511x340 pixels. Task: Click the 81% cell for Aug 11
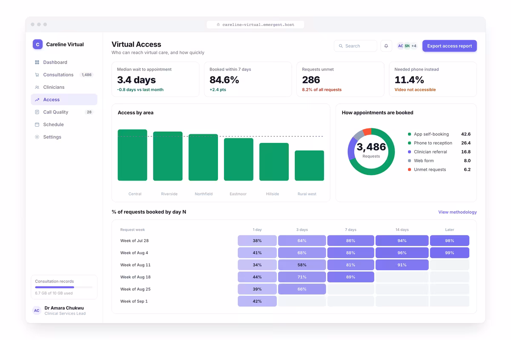point(351,265)
